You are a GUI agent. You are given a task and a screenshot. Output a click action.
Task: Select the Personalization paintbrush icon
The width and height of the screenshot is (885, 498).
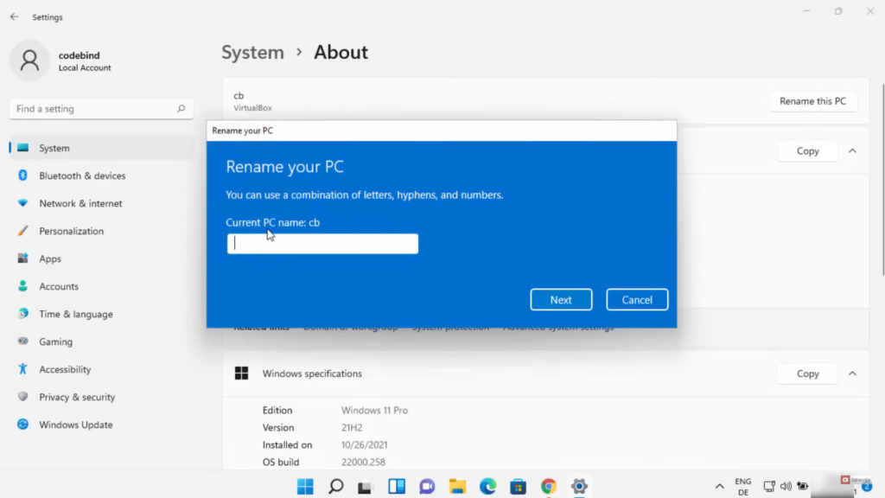tap(23, 231)
